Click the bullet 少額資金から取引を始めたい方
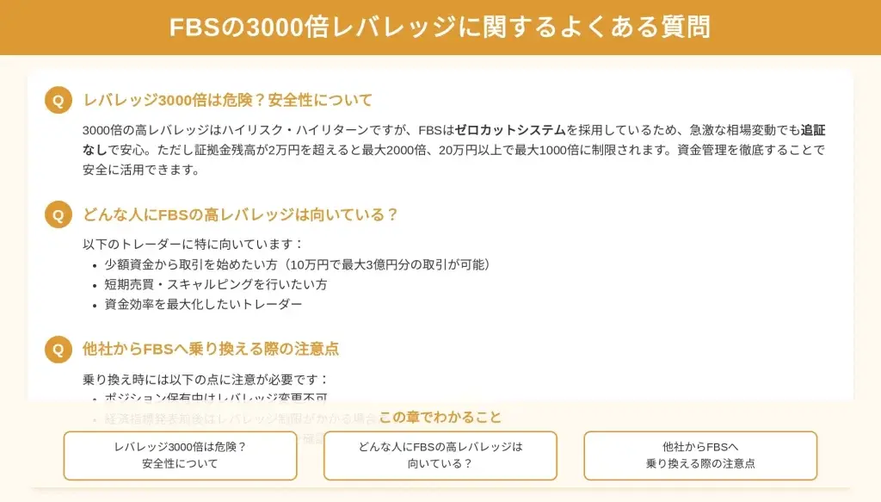Image resolution: width=881 pixels, height=502 pixels. [297, 264]
